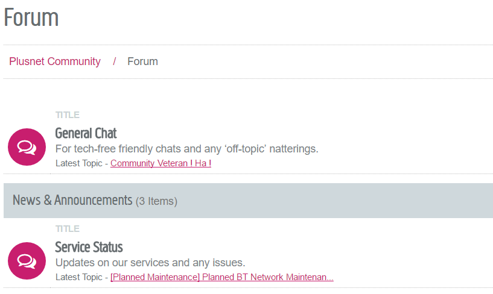The image size is (493, 294).
Task: Open the General Chat board title
Action: point(86,133)
